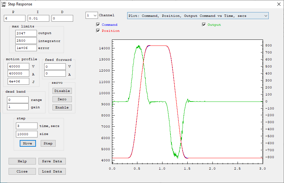
Task: Click the servo Disable button
Action: (62, 91)
